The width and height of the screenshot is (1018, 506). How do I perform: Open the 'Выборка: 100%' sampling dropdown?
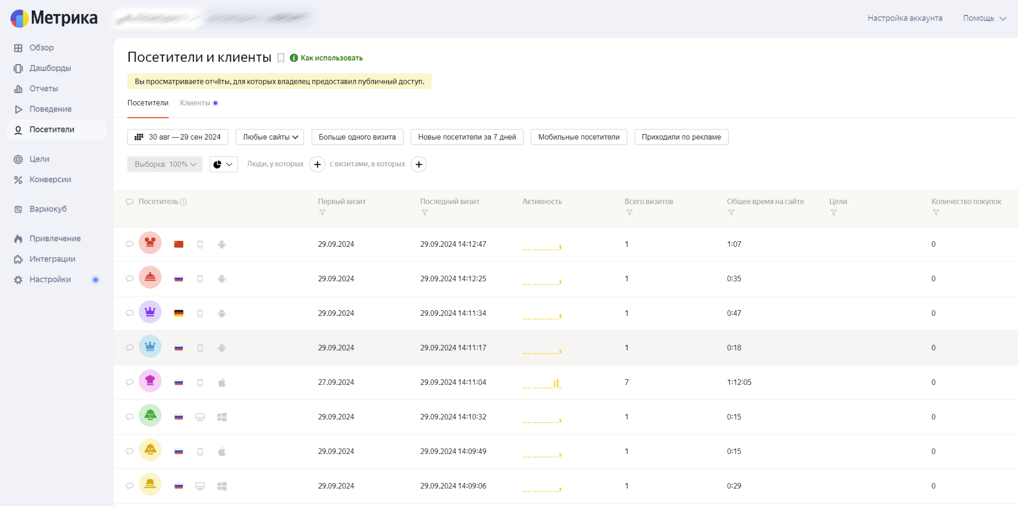(165, 164)
